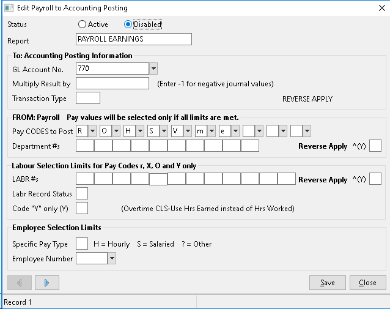Click the Close button
Image resolution: width=390 pixels, height=309 pixels.
367,283
